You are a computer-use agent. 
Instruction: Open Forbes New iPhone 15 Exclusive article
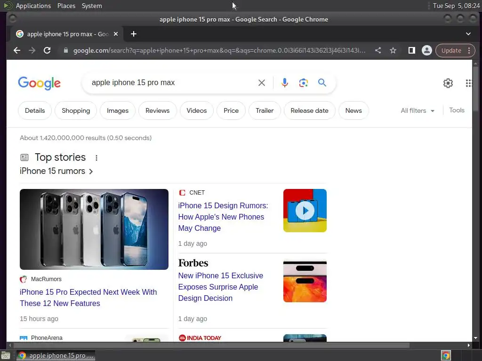[220, 287]
